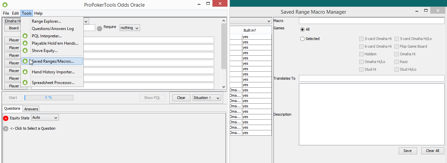Open Hand History Importer... from the menu
447x163 pixels.
[52, 72]
